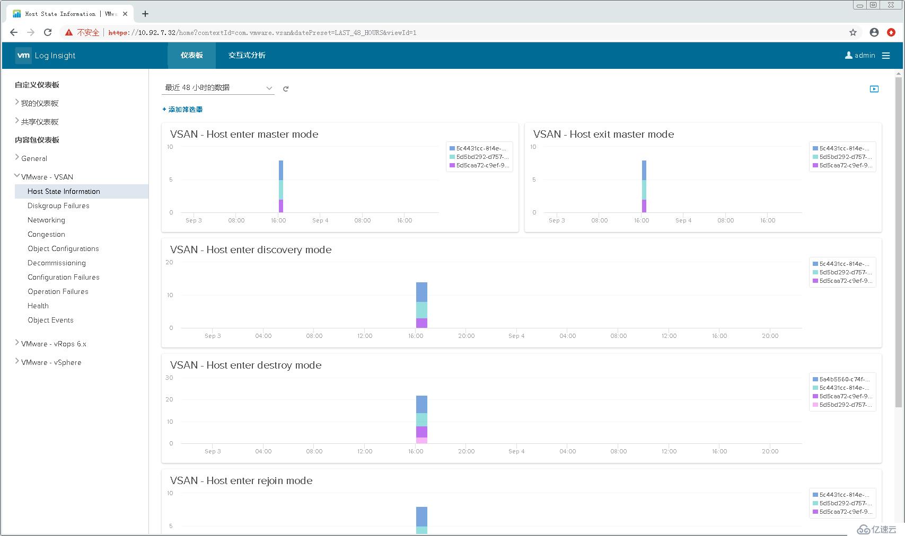Viewport: 905px width, 536px height.
Task: Click the 自定义仪表板 section heading
Action: click(37, 85)
